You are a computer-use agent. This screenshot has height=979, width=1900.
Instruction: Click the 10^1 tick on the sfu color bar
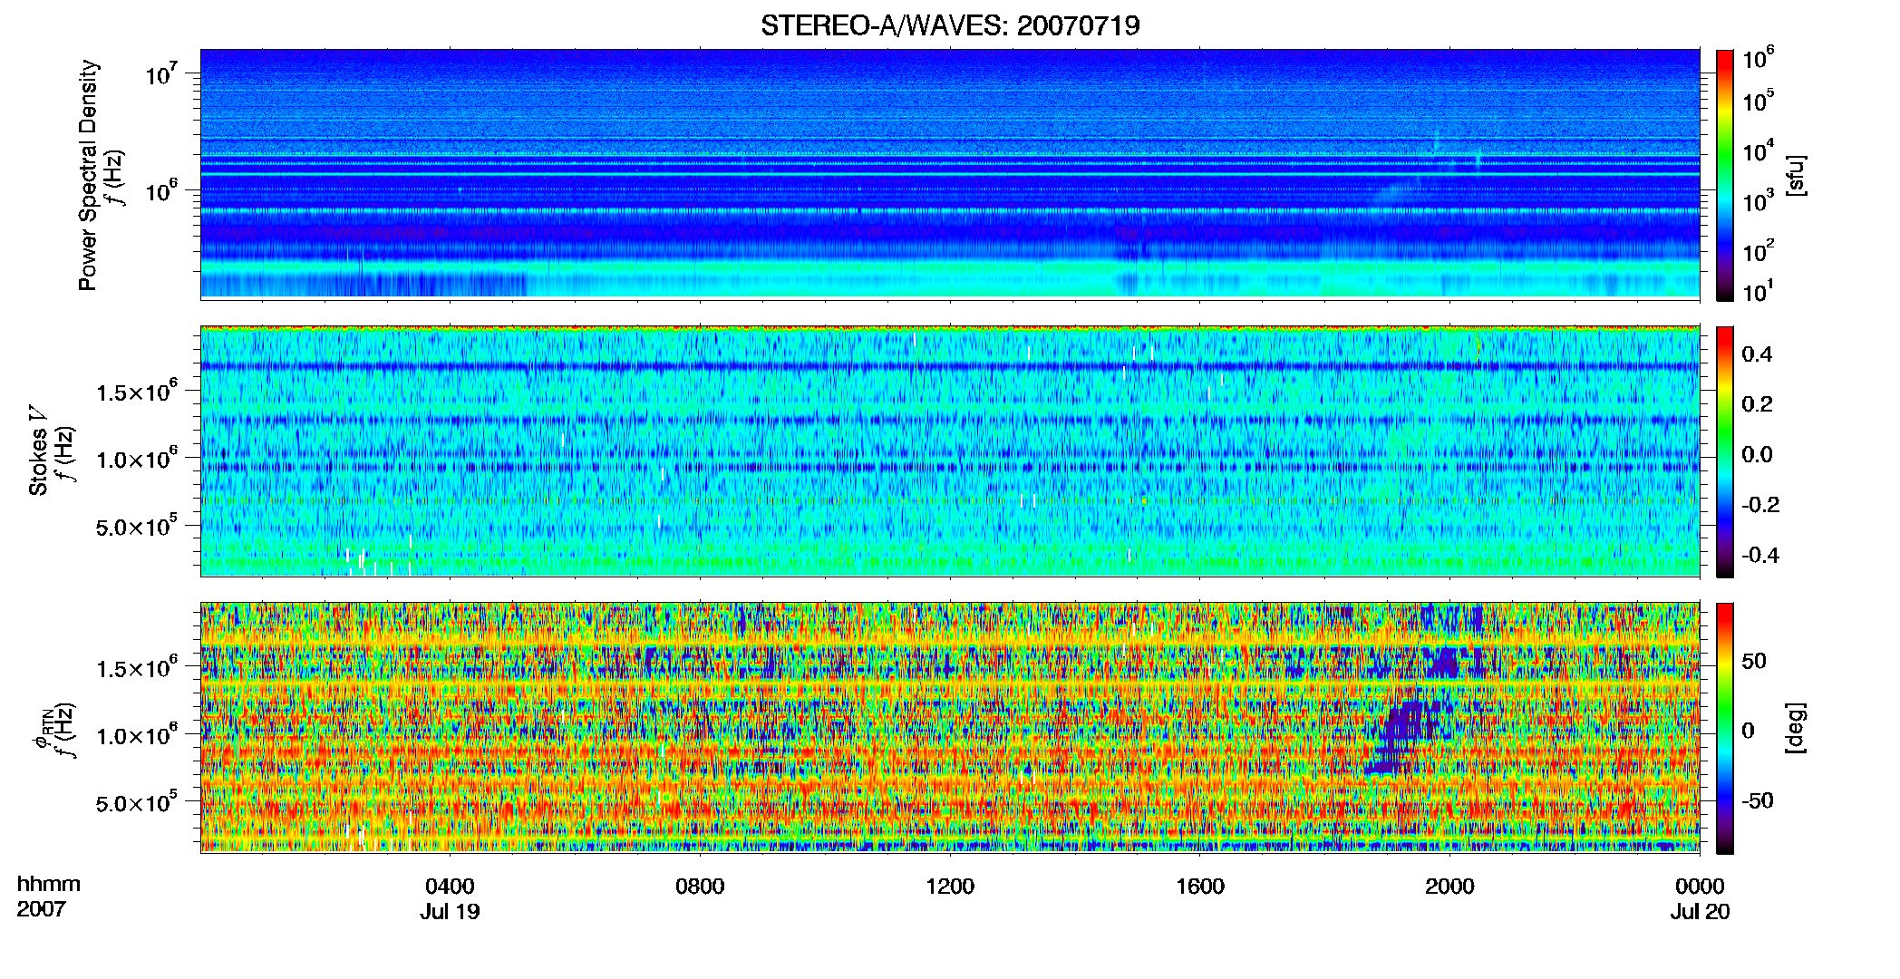[1759, 291]
